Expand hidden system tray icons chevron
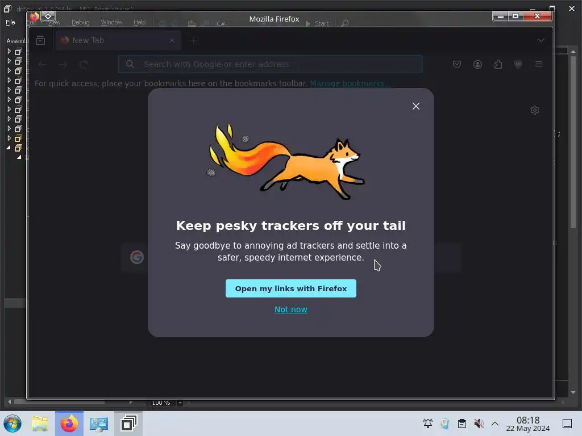 (495, 424)
